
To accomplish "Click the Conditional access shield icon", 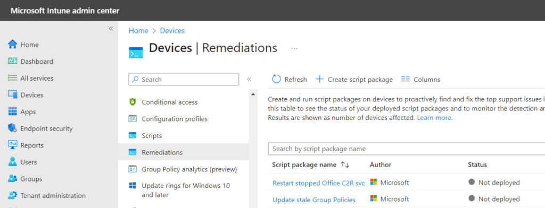I will (x=133, y=102).
